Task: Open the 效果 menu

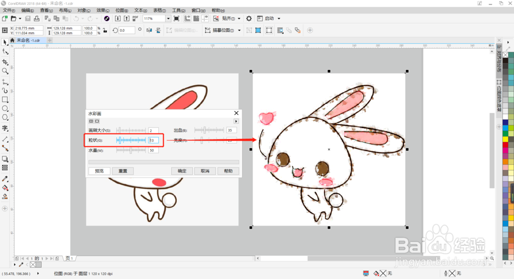Action: point(103,10)
